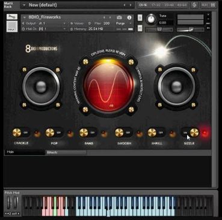Open the wrench instrument edit icon

[x=12, y=17]
